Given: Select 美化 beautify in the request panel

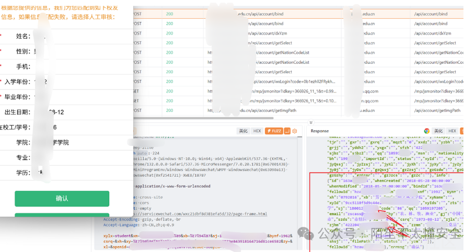Looking at the screenshot, I should tap(243, 131).
